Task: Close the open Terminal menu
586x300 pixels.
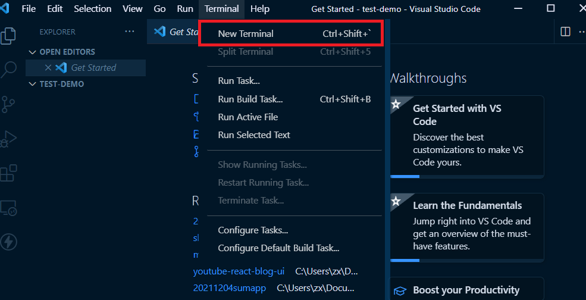Action: click(x=222, y=8)
